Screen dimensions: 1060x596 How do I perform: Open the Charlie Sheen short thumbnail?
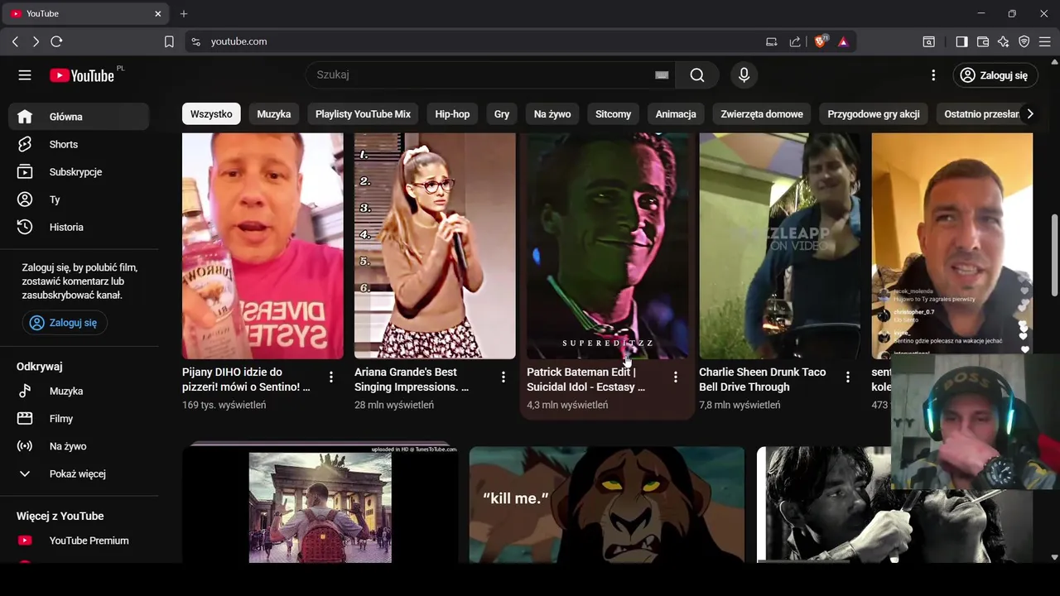(779, 246)
